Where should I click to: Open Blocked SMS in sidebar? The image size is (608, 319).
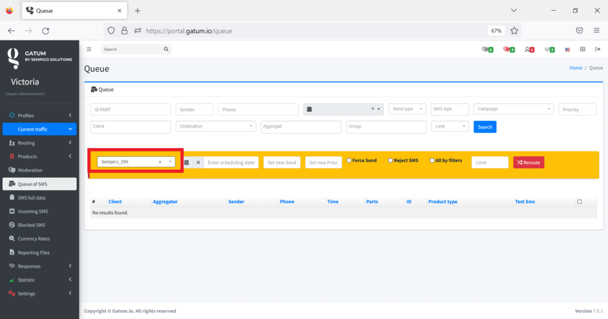pyautogui.click(x=39, y=225)
